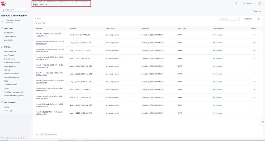
Task: Open the notifications bell in header
Action: [x=236, y=3]
